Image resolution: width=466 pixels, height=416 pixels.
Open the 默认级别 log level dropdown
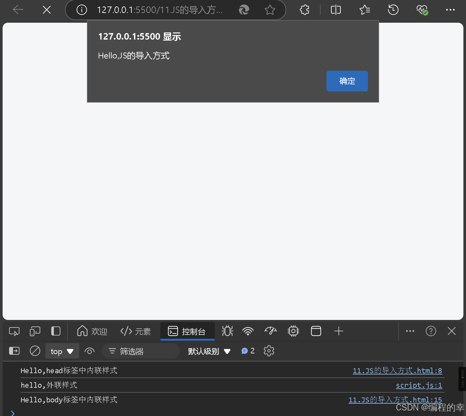click(209, 351)
